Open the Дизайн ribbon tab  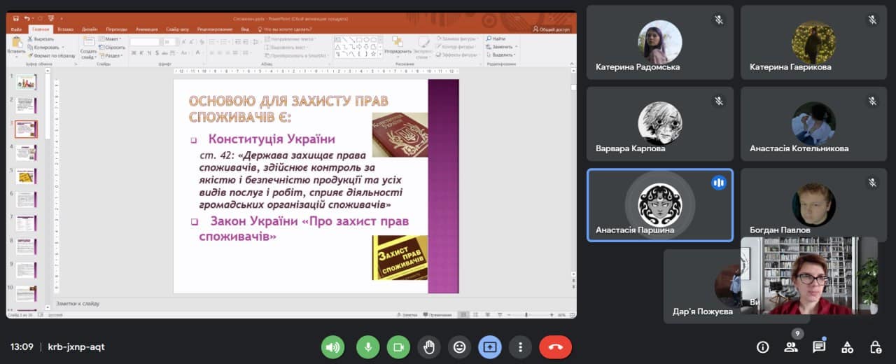pos(90,29)
